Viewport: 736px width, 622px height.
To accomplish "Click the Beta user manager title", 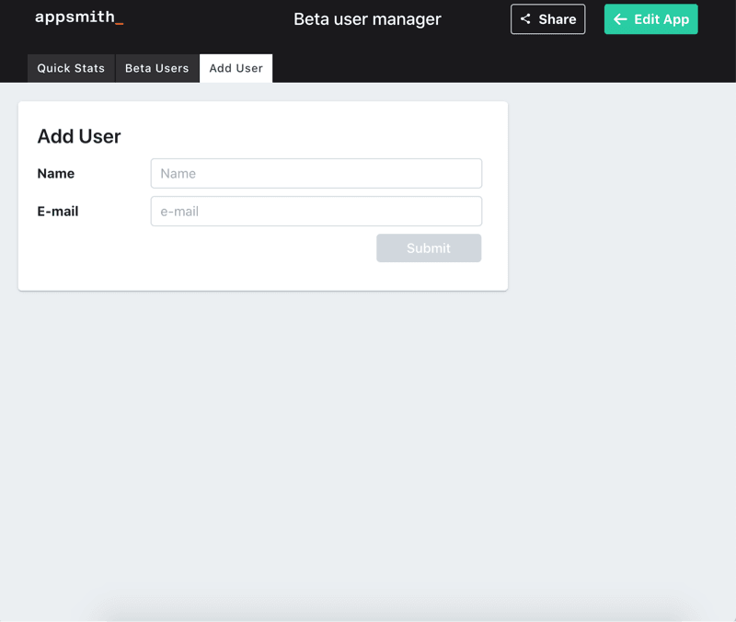I will 367,19.
